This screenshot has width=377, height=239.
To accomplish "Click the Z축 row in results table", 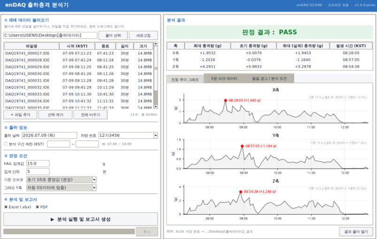I will 269,67.
